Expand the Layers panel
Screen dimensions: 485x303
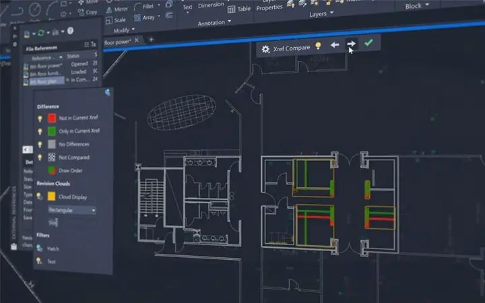click(321, 14)
